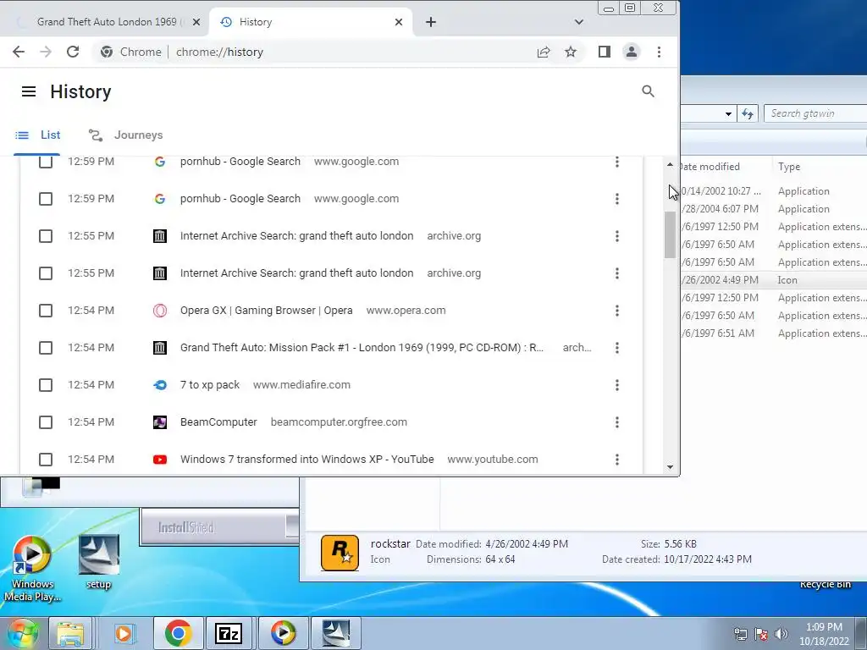Viewport: 867px width, 650px height.
Task: Open more actions for first 12:55 PM Internet Archive entry
Action: (x=617, y=236)
